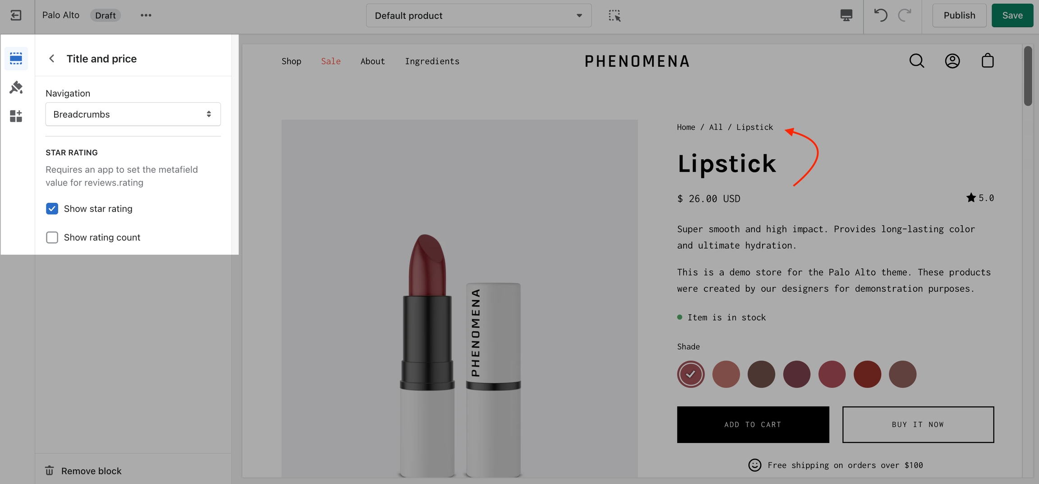Open the Sections panel icon
The height and width of the screenshot is (484, 1039).
[x=16, y=58]
